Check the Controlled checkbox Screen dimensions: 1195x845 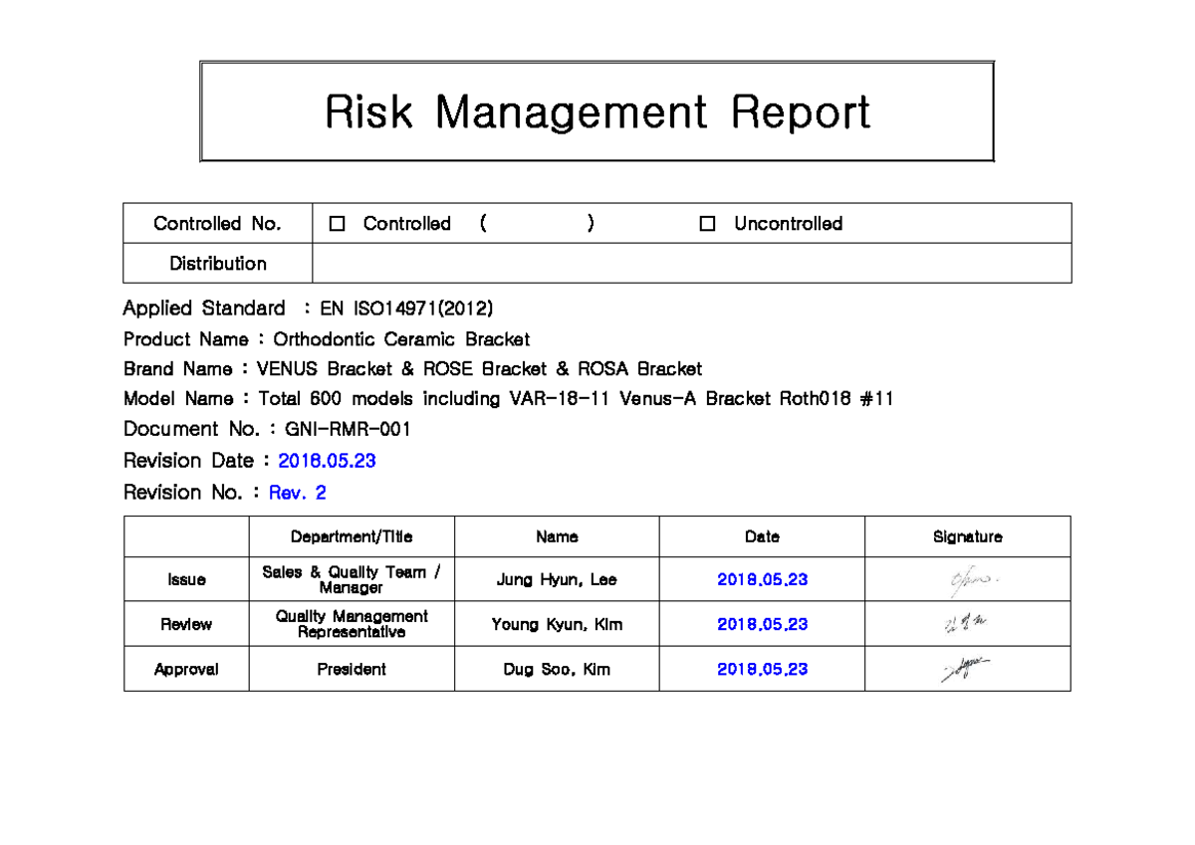pos(337,223)
